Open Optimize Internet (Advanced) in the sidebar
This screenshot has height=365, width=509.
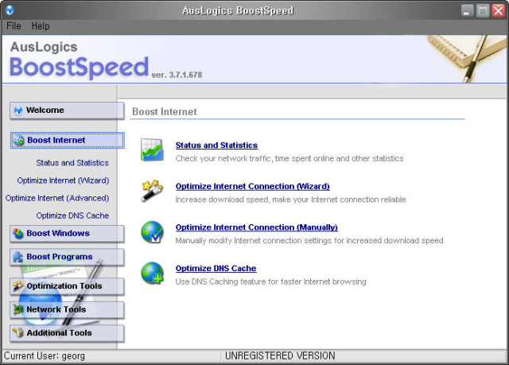[57, 198]
